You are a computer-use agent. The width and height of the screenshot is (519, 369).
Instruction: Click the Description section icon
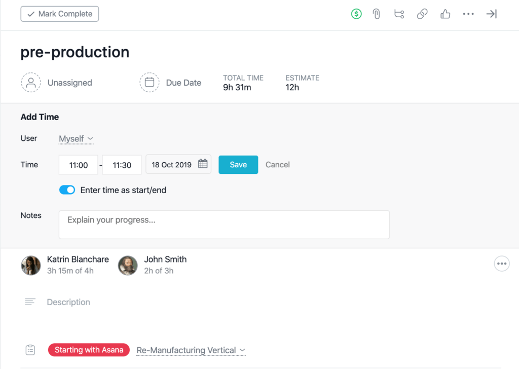(x=30, y=302)
